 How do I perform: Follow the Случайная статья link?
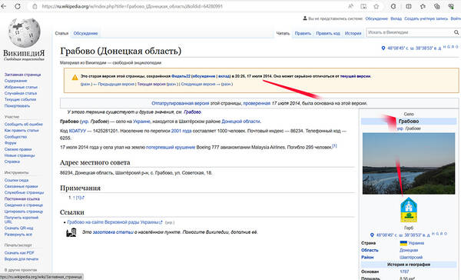[21, 93]
